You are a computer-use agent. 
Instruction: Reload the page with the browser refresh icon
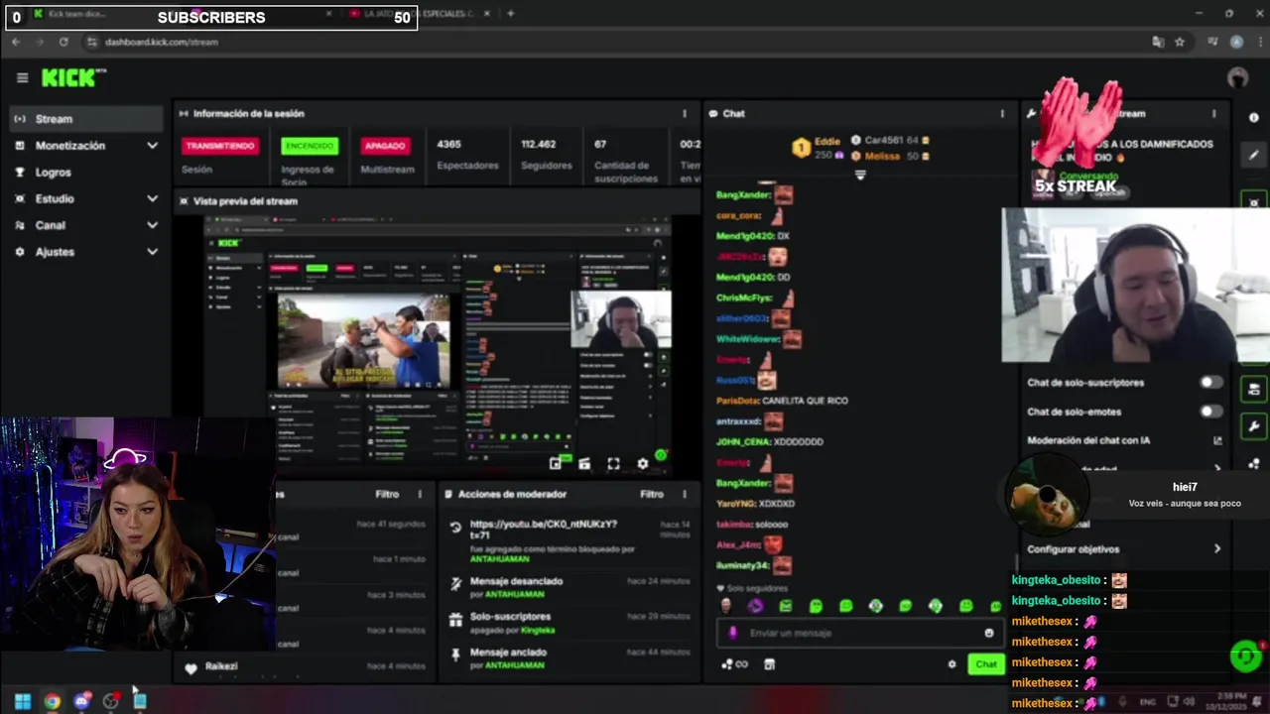(x=63, y=42)
